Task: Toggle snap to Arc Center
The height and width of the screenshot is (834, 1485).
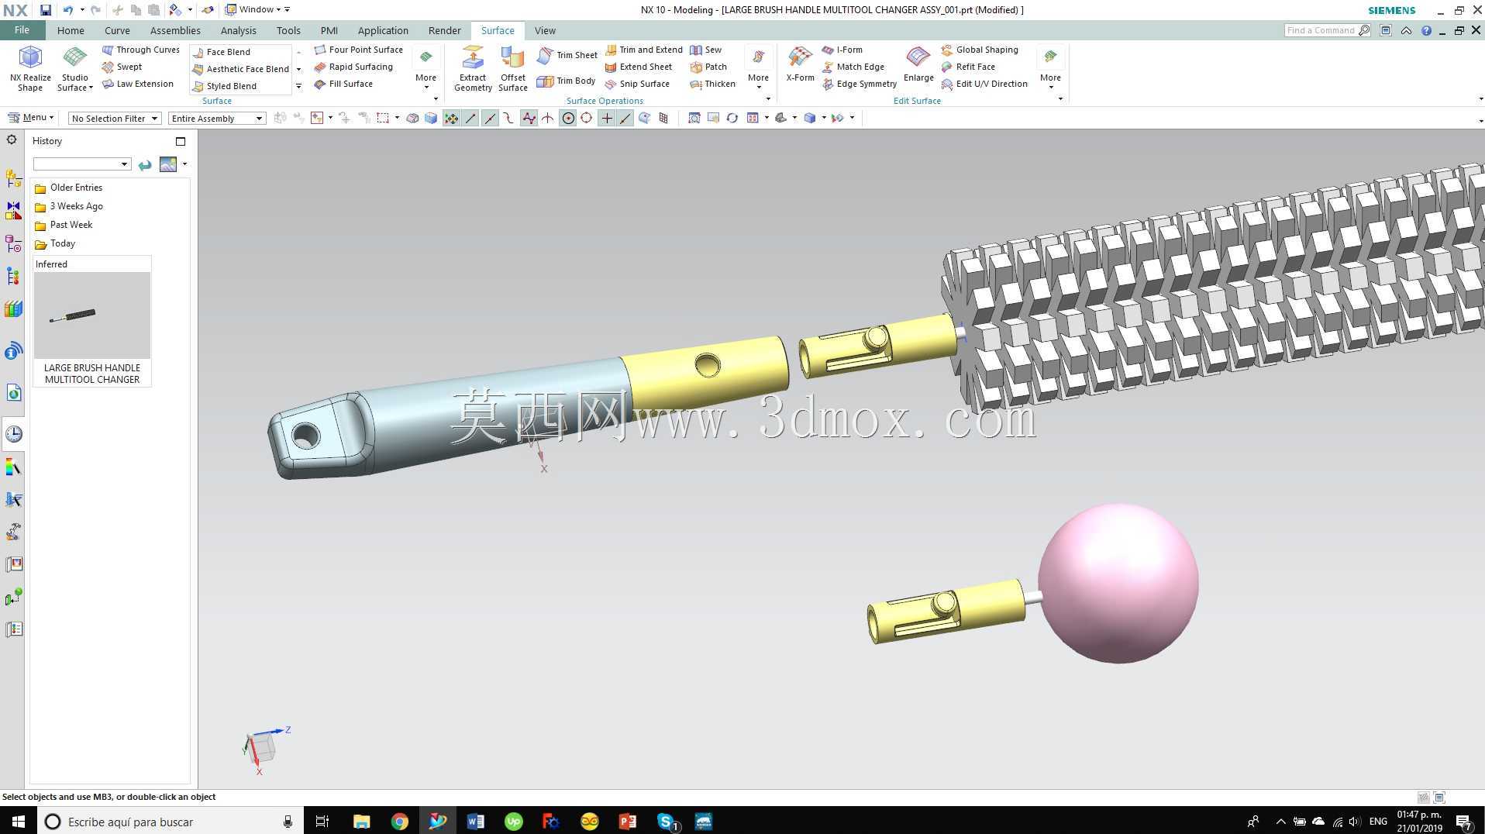Action: click(568, 118)
